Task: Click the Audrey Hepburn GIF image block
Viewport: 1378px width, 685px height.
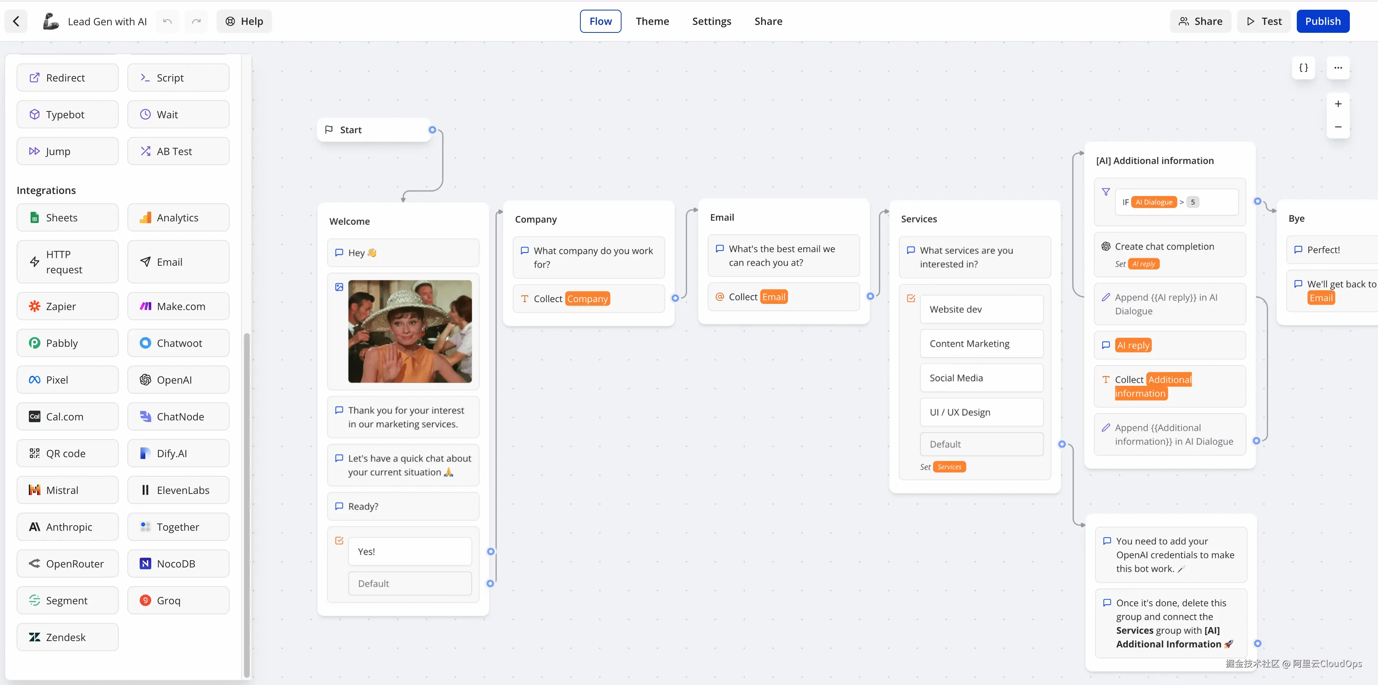Action: (x=410, y=331)
